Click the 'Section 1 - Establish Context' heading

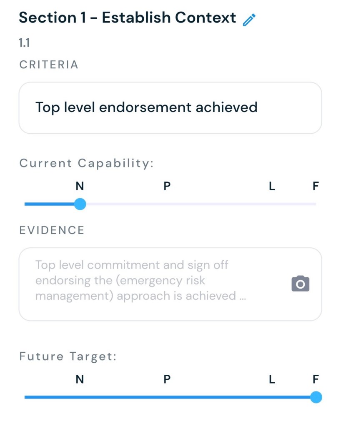pyautogui.click(x=128, y=18)
